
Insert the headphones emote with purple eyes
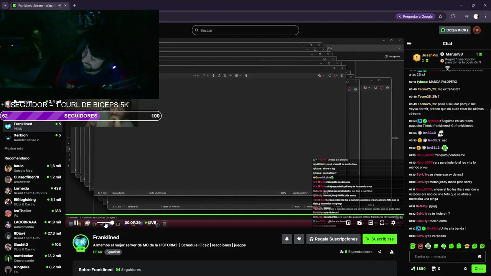pos(428,246)
